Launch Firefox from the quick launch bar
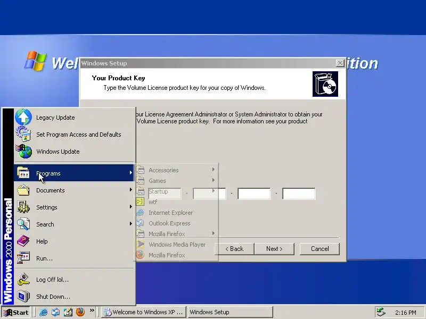The image size is (426, 319). click(x=80, y=312)
